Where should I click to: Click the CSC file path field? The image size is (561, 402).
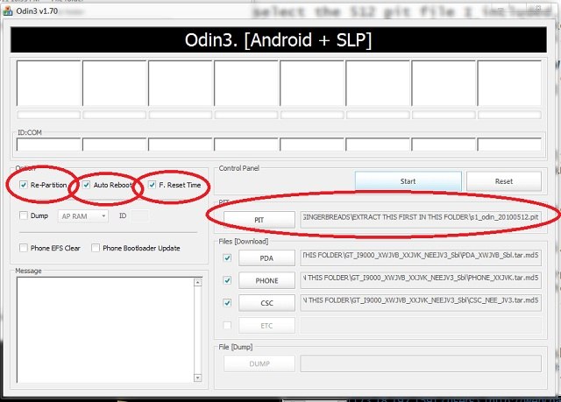421,303
